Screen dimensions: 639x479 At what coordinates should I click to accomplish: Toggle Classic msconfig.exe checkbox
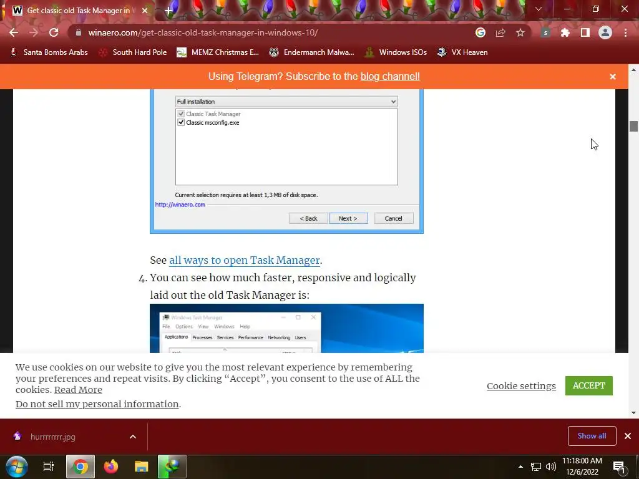(x=181, y=122)
